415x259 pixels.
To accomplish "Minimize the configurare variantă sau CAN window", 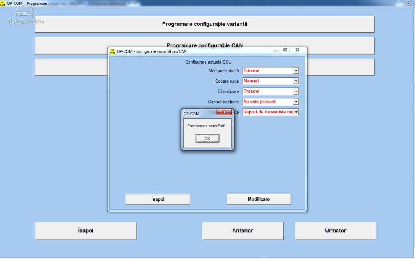I will tap(276, 50).
